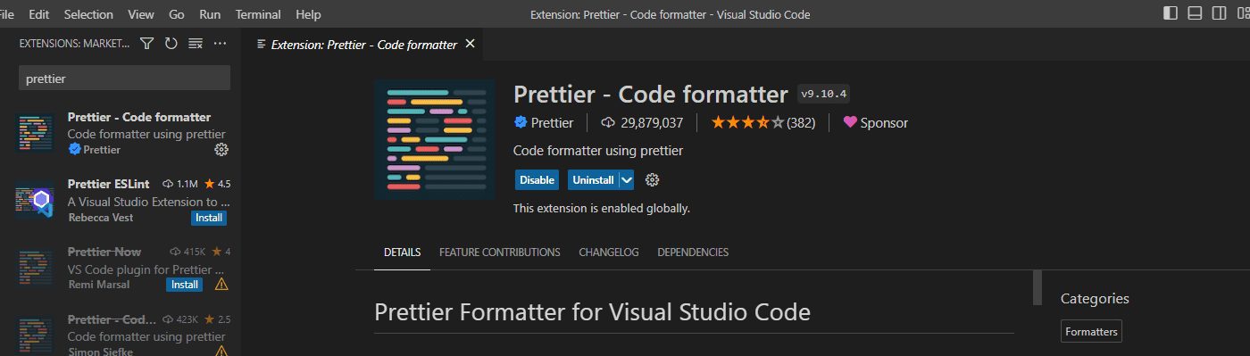
Task: Open the extensions views and more actions menu
Action: (220, 44)
